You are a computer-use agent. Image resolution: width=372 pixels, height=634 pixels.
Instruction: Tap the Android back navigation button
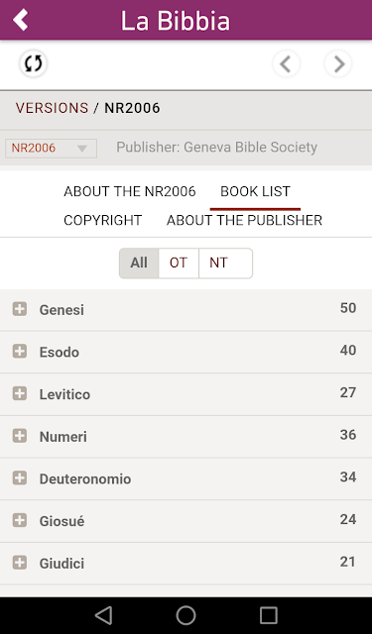(103, 615)
